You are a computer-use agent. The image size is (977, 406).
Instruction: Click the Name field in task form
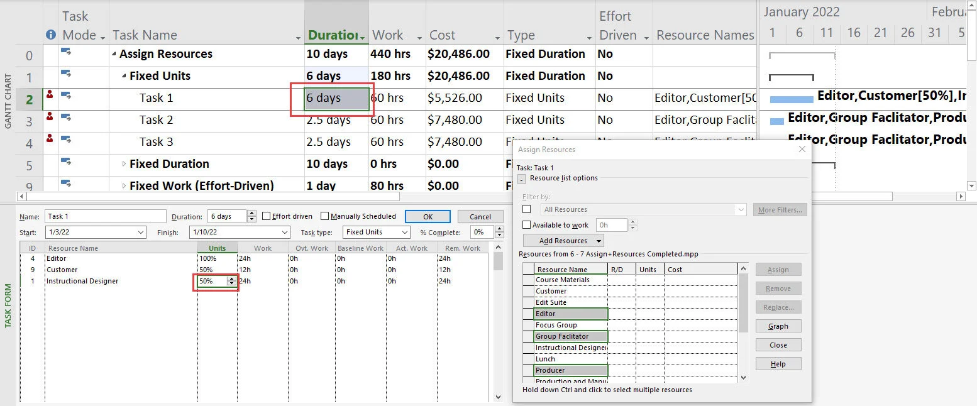tap(106, 216)
